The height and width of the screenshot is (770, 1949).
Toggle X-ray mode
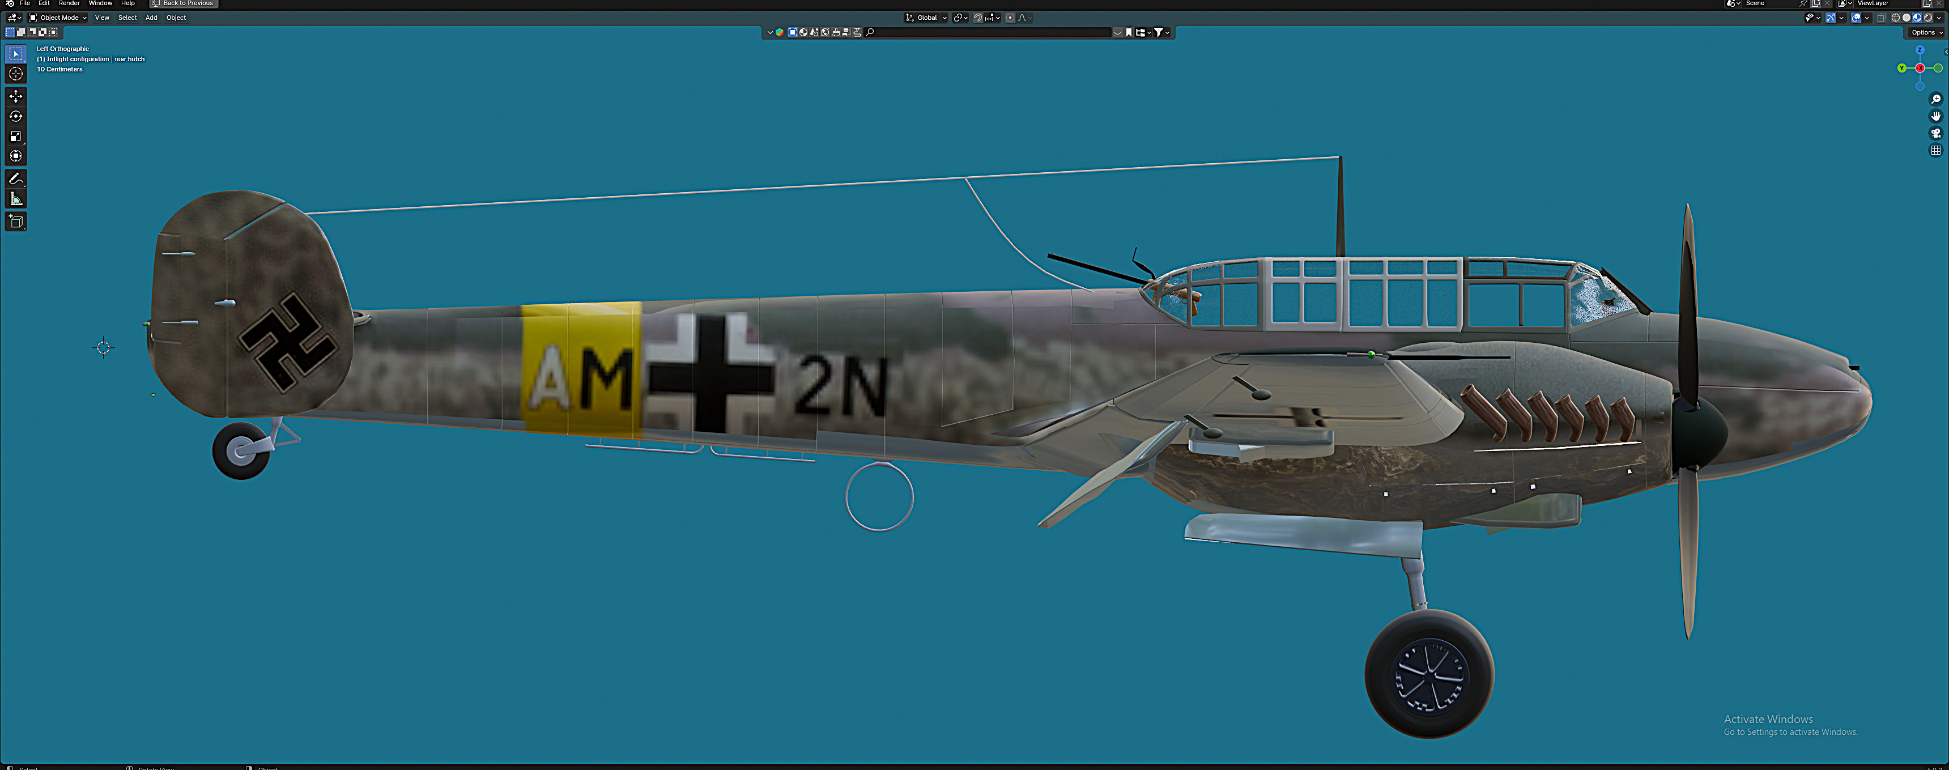(x=1881, y=18)
